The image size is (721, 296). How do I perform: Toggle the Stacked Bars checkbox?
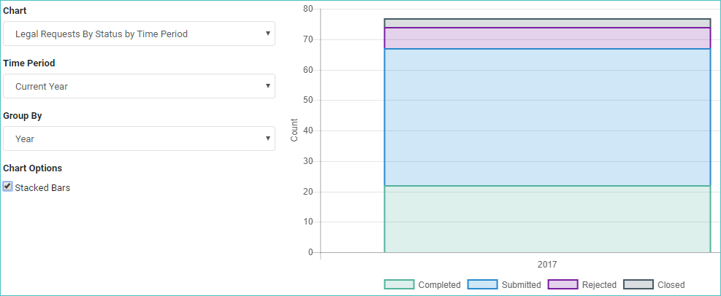tap(7, 187)
